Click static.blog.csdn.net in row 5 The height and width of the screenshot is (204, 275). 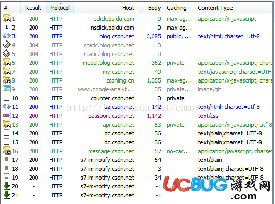click(109, 54)
